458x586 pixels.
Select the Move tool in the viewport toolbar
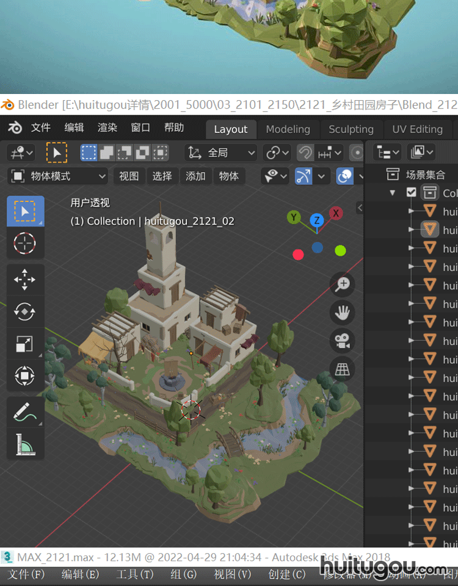[24, 280]
